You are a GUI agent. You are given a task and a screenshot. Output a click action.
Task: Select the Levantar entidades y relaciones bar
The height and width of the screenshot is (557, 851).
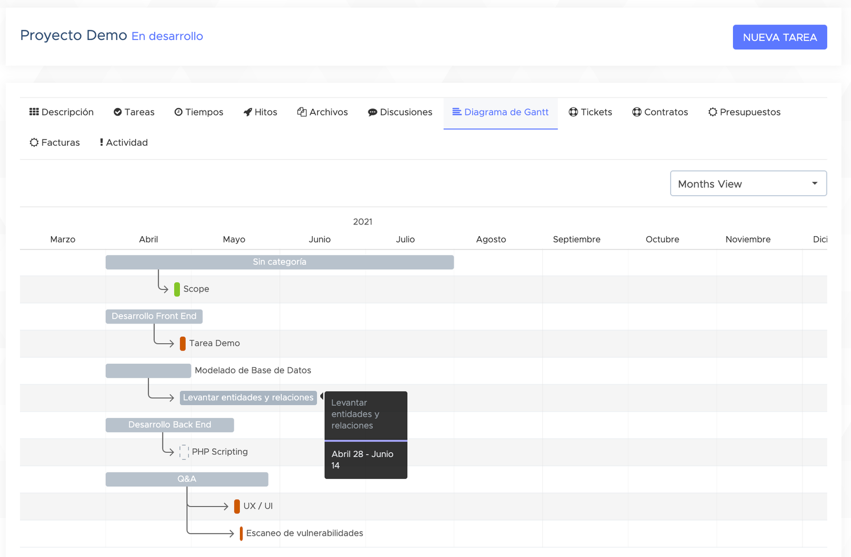pyautogui.click(x=248, y=398)
